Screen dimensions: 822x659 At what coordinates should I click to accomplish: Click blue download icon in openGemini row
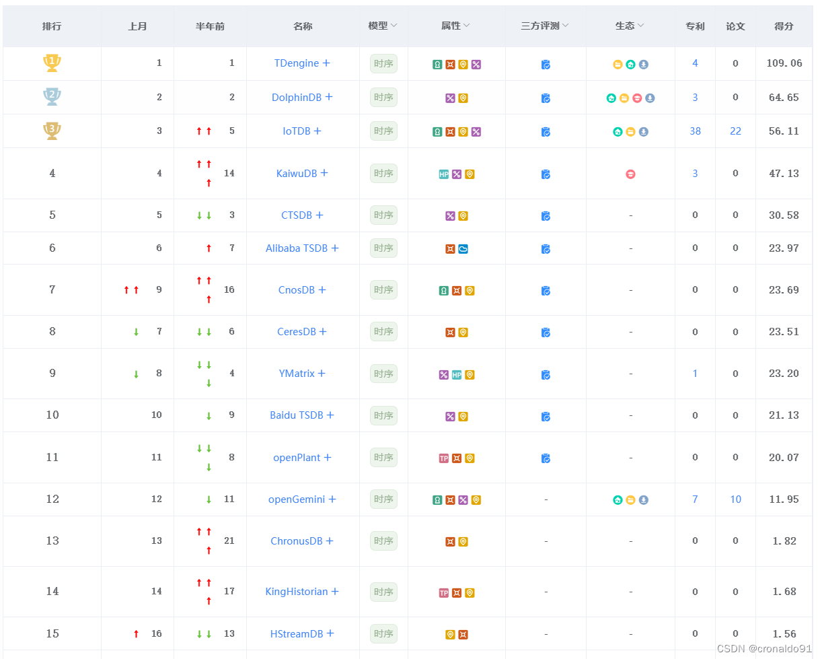point(643,500)
